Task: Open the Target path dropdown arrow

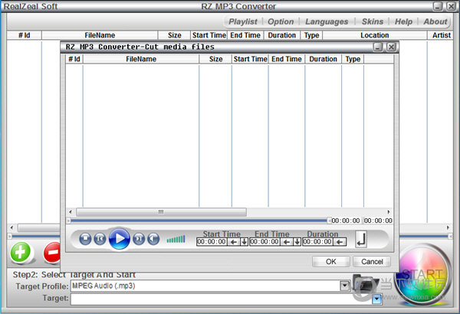Action: 376,299
